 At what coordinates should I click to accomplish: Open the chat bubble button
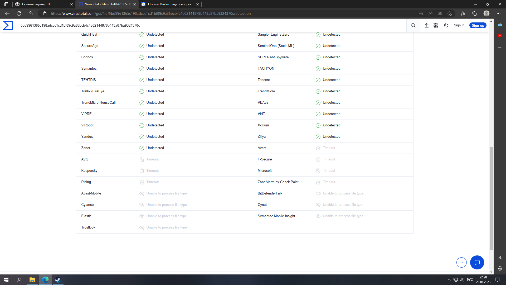pyautogui.click(x=477, y=262)
